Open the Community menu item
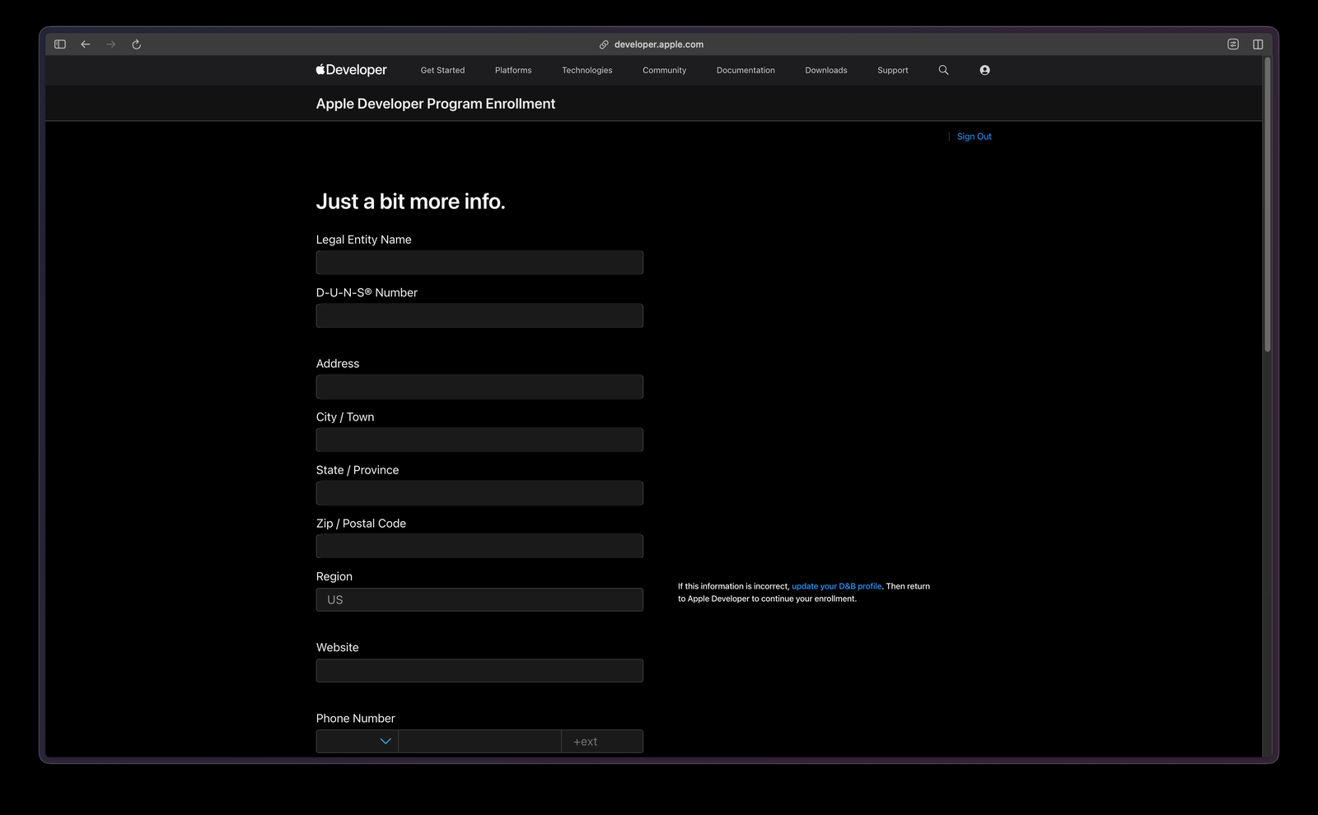Image resolution: width=1318 pixels, height=815 pixels. click(x=664, y=71)
